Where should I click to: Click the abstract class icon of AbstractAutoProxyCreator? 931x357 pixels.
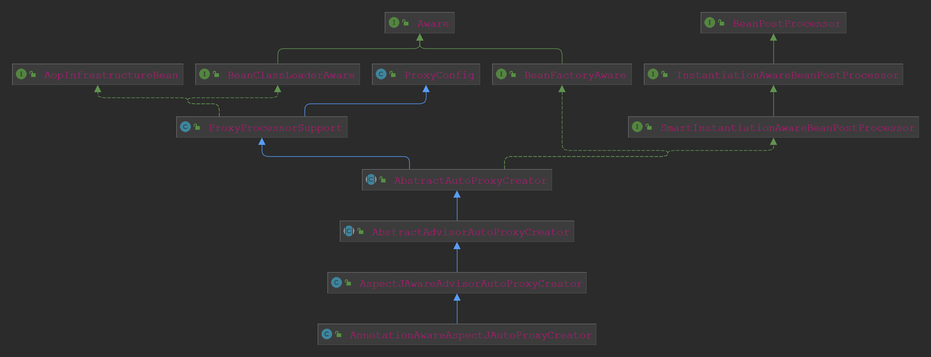(371, 179)
